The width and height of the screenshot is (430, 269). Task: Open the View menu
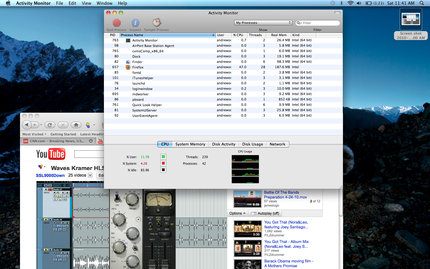point(86,3)
